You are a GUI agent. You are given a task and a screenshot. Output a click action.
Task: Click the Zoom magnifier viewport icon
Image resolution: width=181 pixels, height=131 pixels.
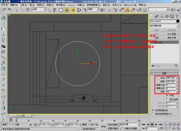[x=166, y=124]
